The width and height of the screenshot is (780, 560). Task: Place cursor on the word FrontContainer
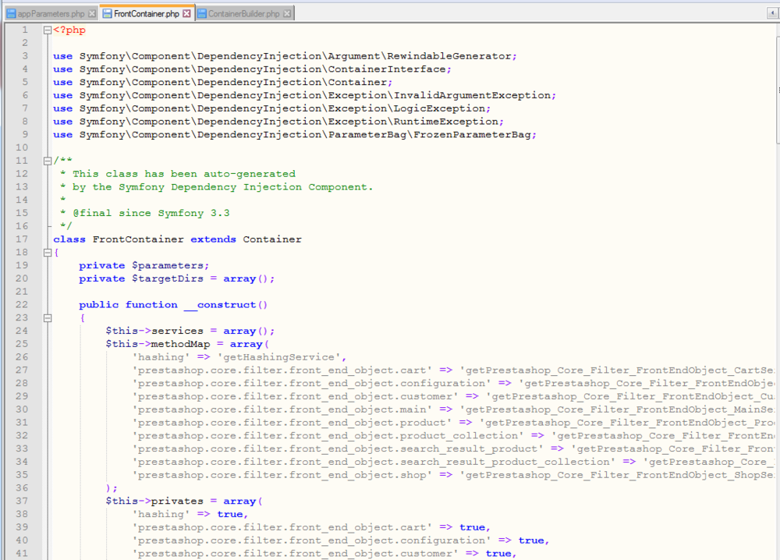coord(136,239)
